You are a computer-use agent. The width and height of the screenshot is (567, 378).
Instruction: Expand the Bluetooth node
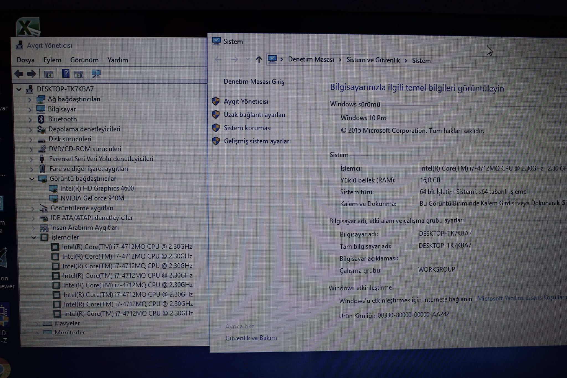pyautogui.click(x=30, y=120)
